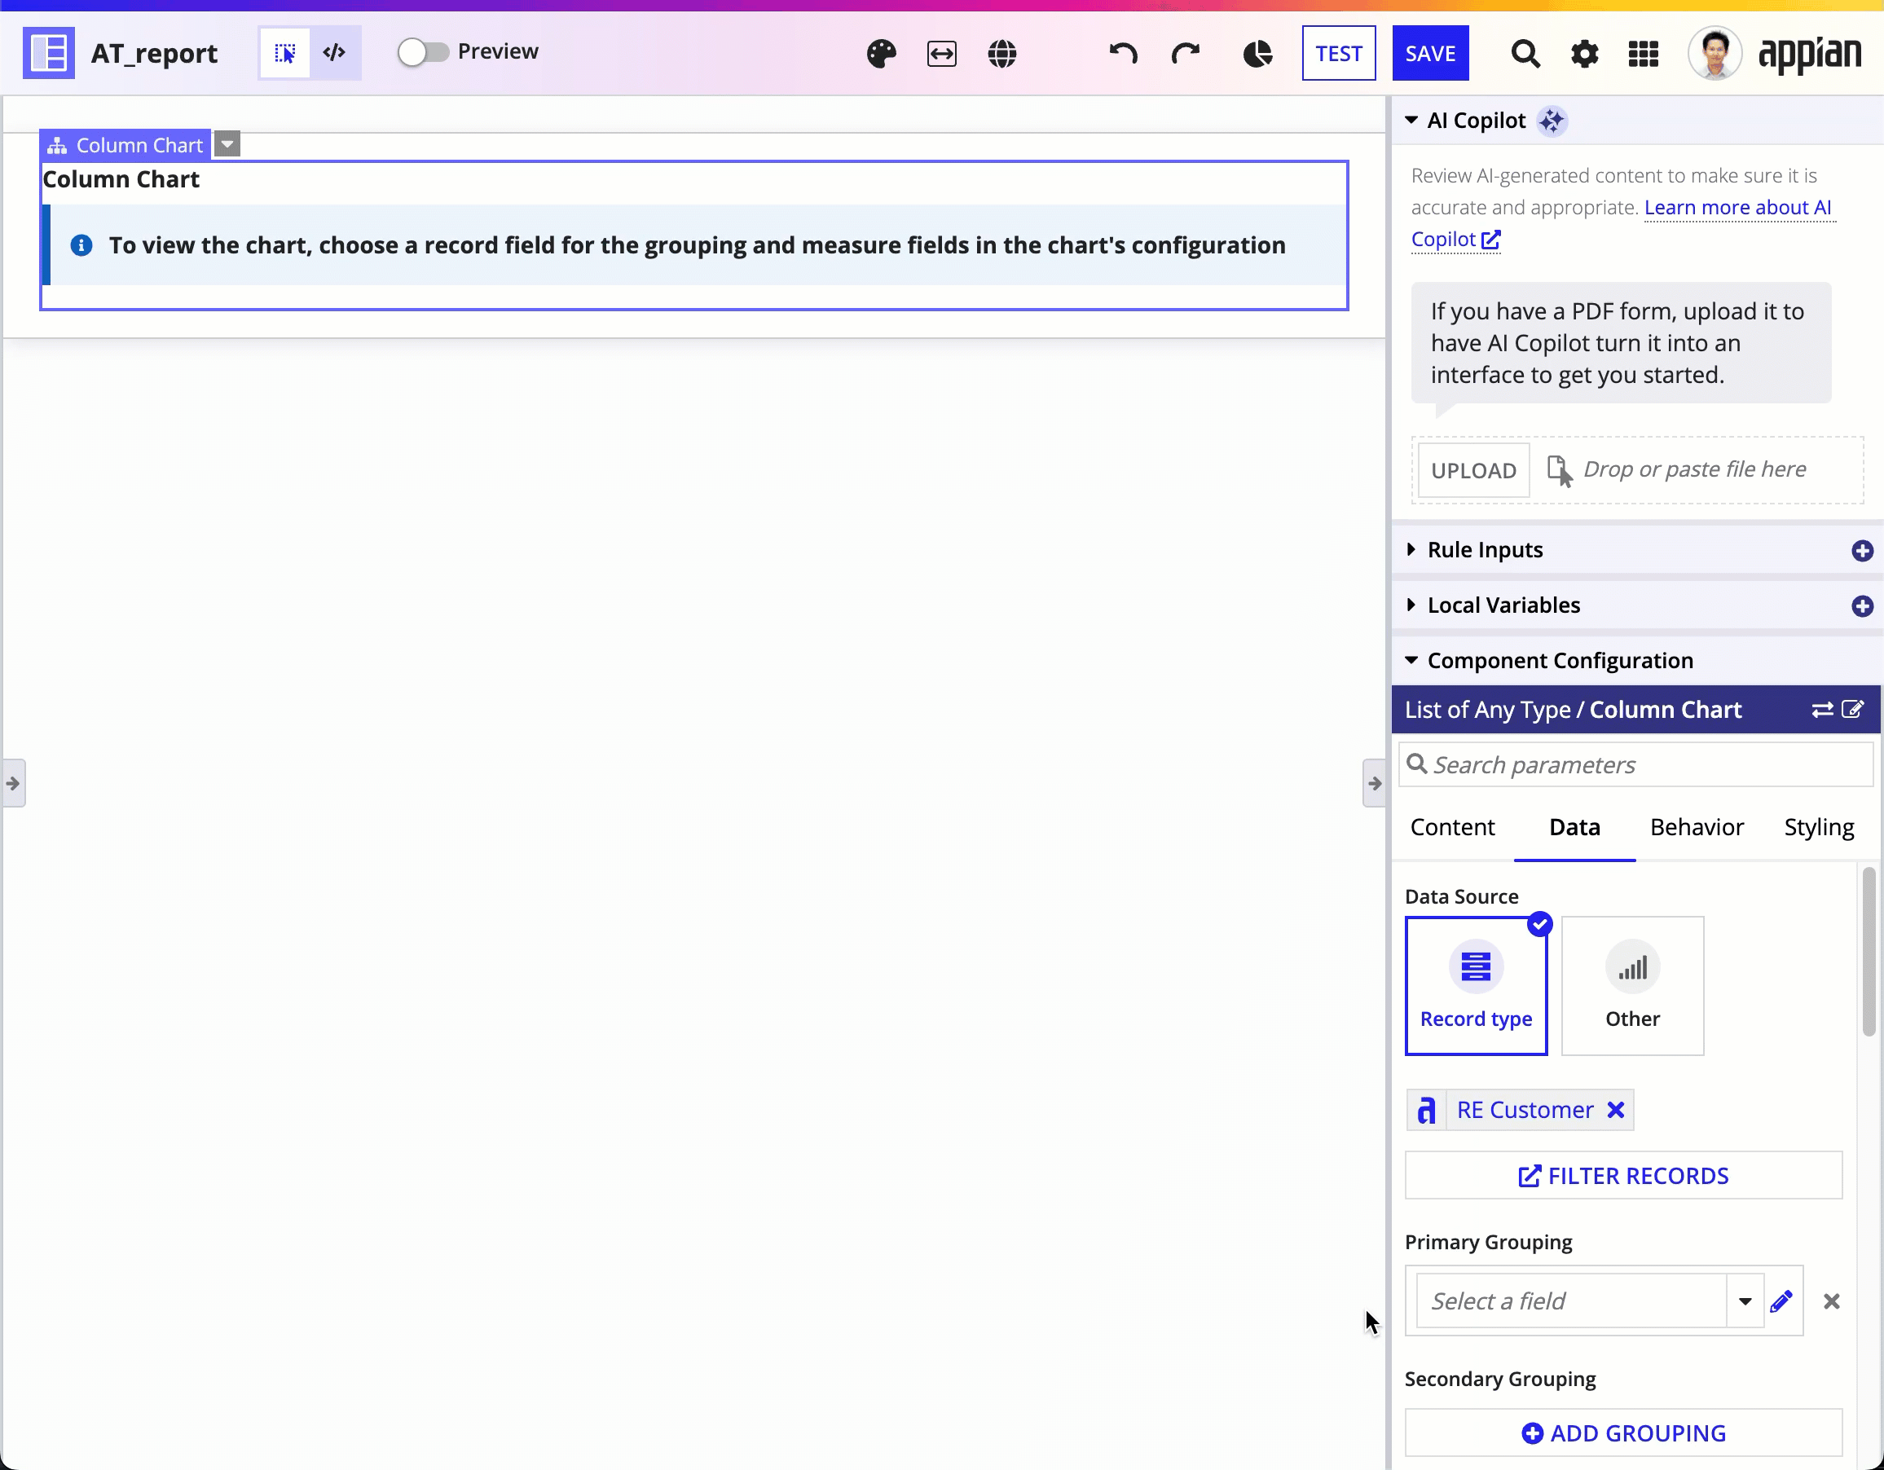1884x1470 pixels.
Task: Click the swap component arrows icon
Action: 1822,709
